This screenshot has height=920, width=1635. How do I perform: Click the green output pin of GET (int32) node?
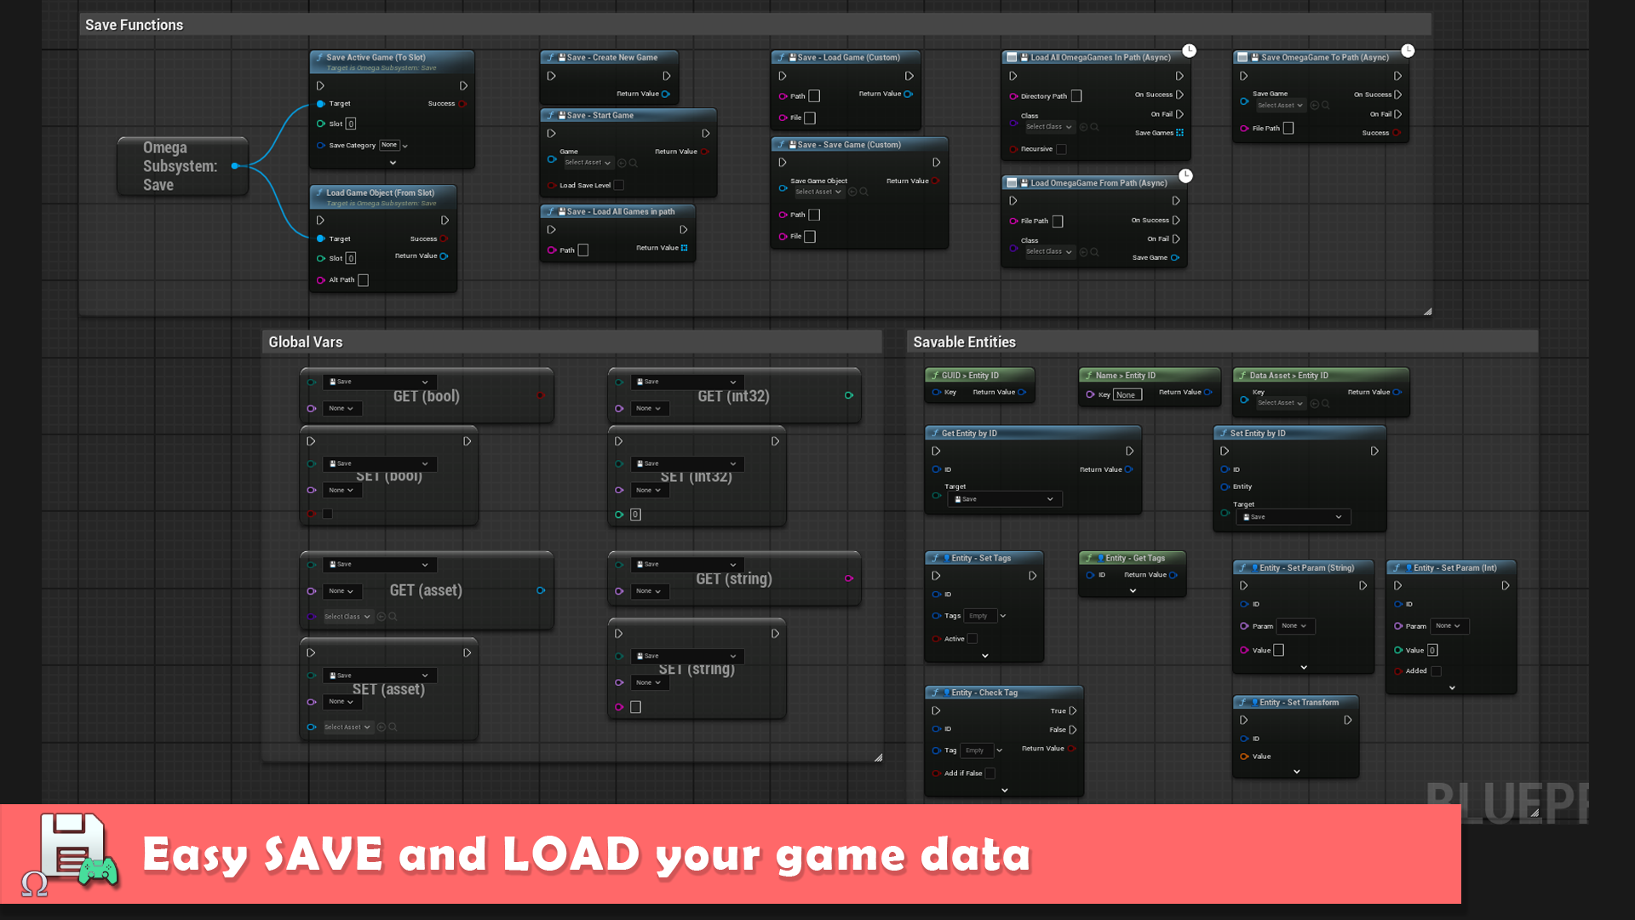coord(849,395)
